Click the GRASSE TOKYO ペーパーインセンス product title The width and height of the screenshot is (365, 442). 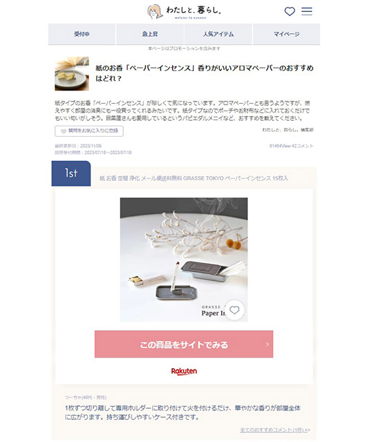(x=194, y=178)
